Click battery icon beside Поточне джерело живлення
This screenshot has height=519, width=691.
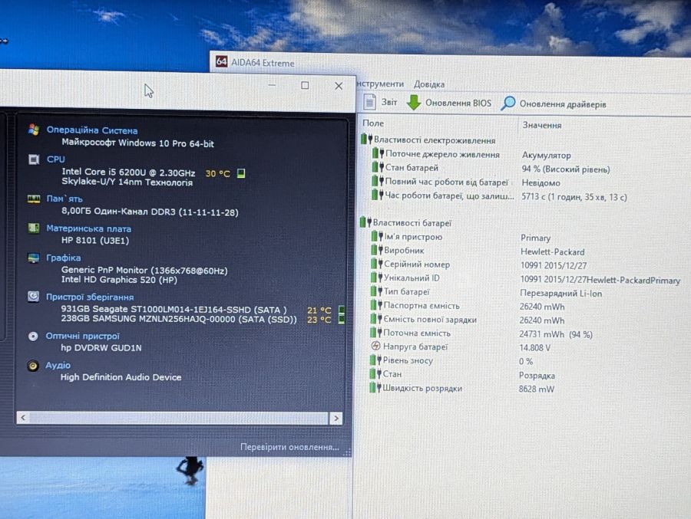point(378,153)
